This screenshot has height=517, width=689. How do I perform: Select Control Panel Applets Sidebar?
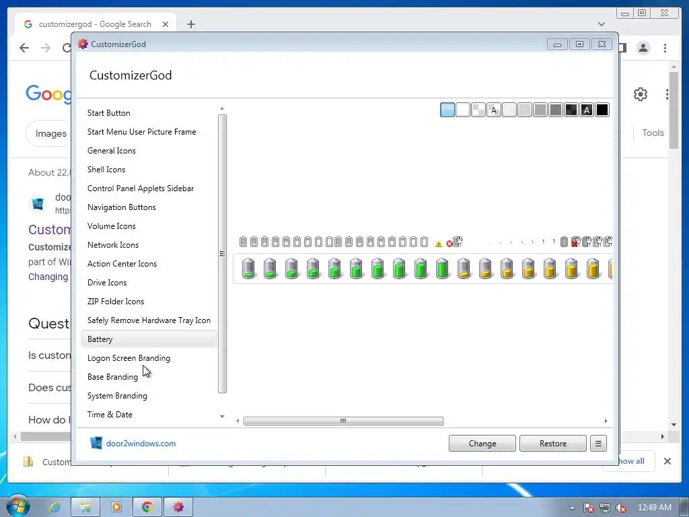click(141, 188)
